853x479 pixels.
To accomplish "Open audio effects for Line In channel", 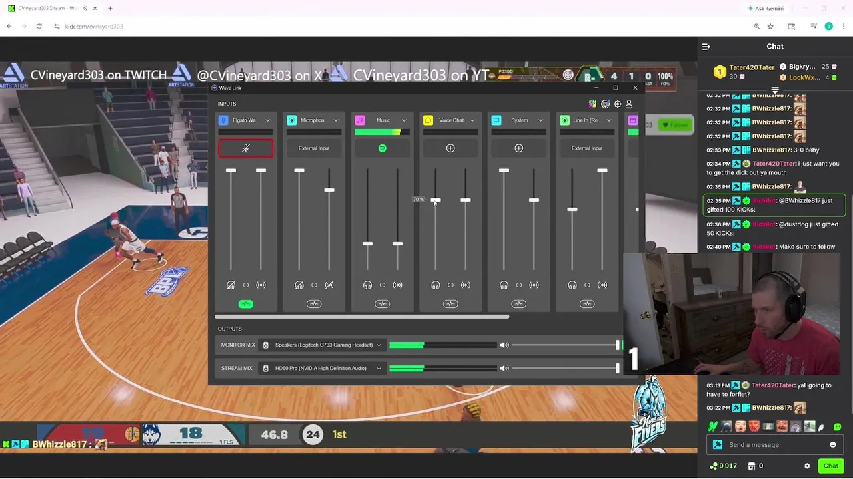I will pyautogui.click(x=587, y=304).
